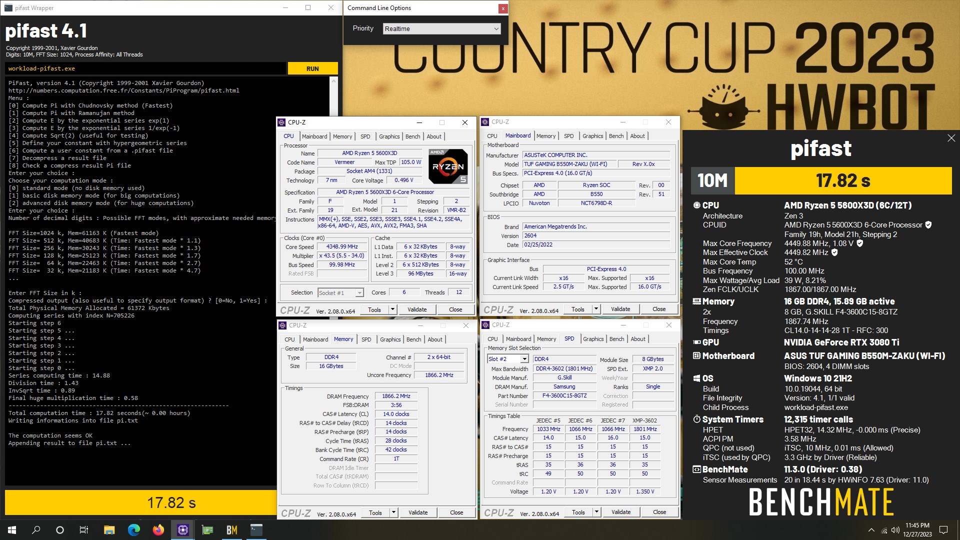Click the BIOS Version value 2604

(596, 235)
